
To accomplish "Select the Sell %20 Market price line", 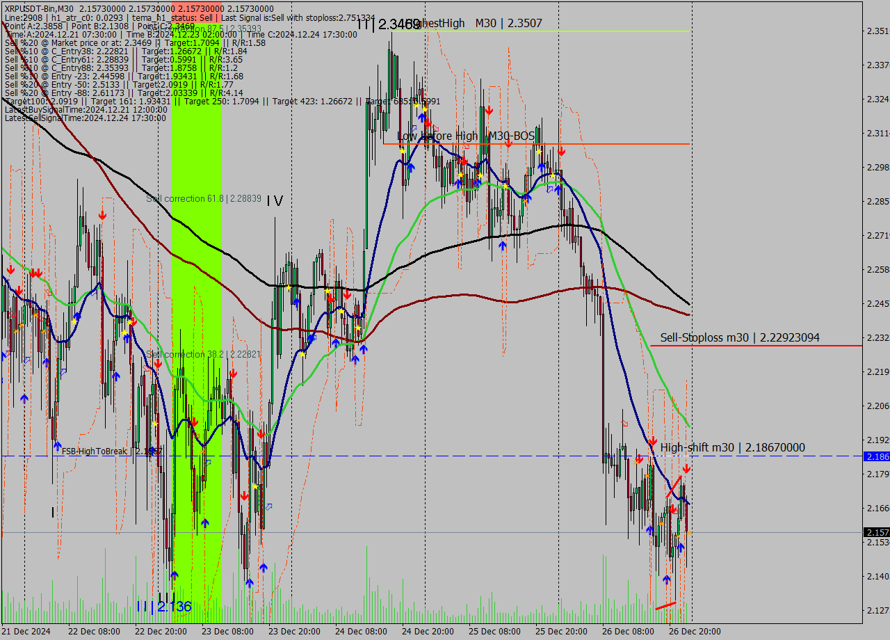I will [135, 42].
